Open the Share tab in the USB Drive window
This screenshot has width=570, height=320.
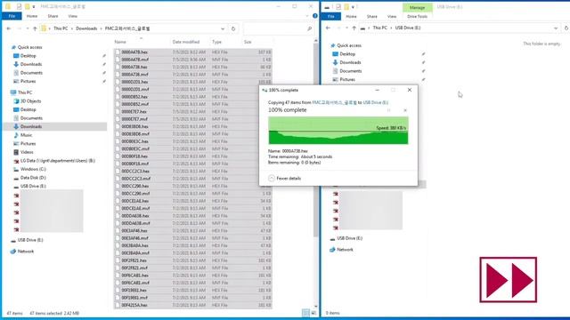click(x=372, y=17)
